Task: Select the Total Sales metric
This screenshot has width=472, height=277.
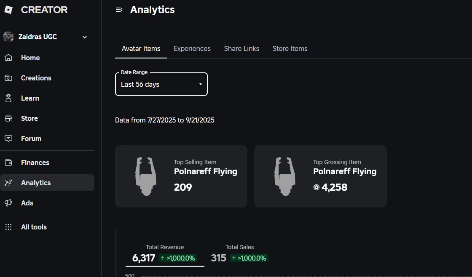Action: click(x=239, y=253)
